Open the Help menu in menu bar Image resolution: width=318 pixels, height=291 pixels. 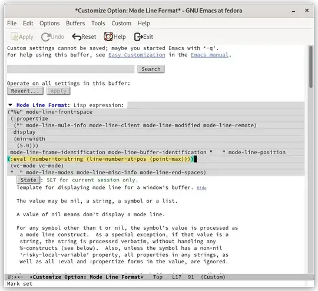[144, 24]
